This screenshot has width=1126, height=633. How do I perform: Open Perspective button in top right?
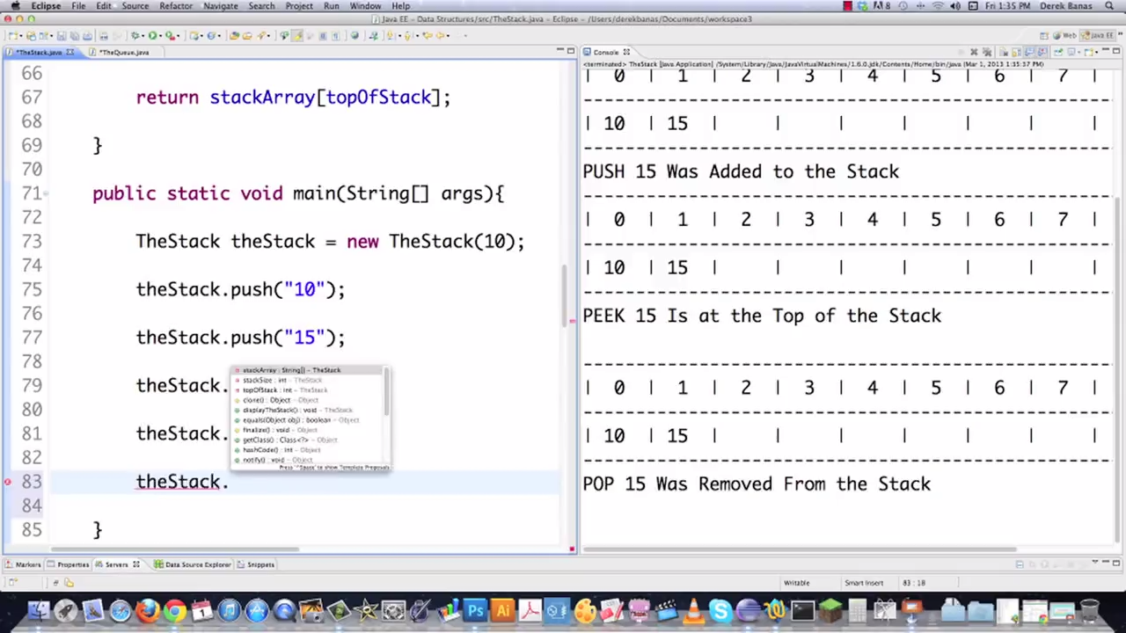[1044, 35]
